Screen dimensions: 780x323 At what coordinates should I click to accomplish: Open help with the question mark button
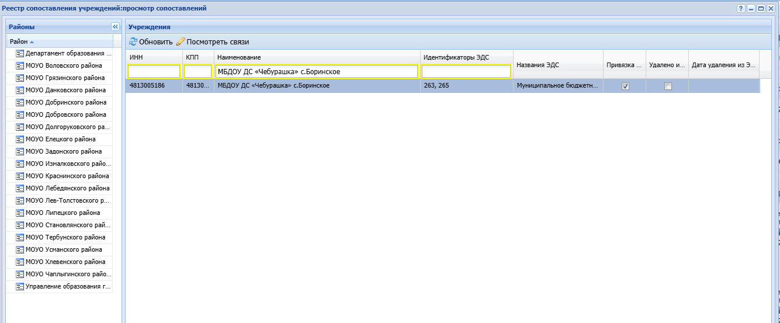click(741, 8)
